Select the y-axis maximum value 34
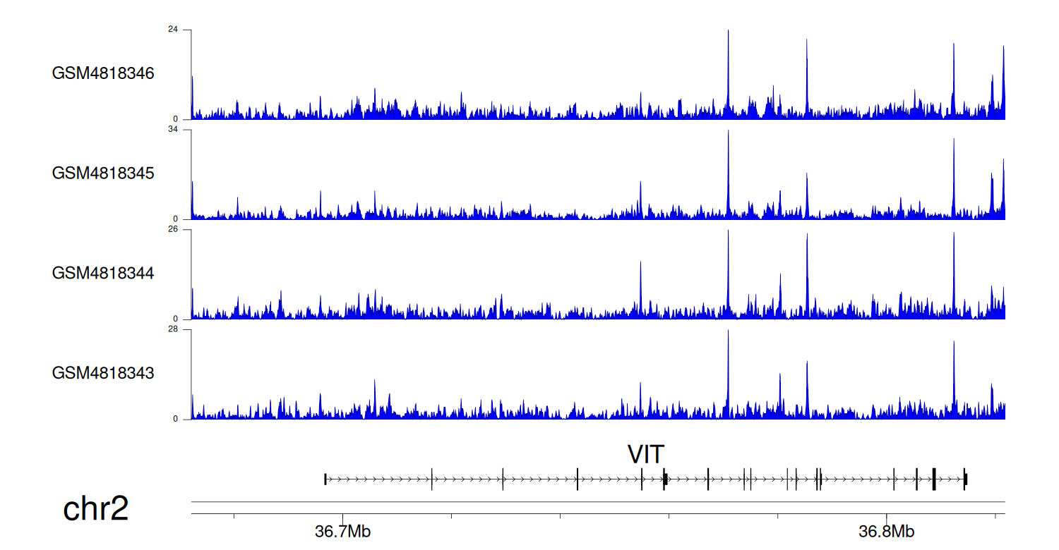1059x550 pixels. click(x=172, y=130)
